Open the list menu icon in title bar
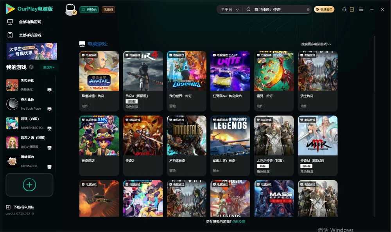 click(x=361, y=9)
